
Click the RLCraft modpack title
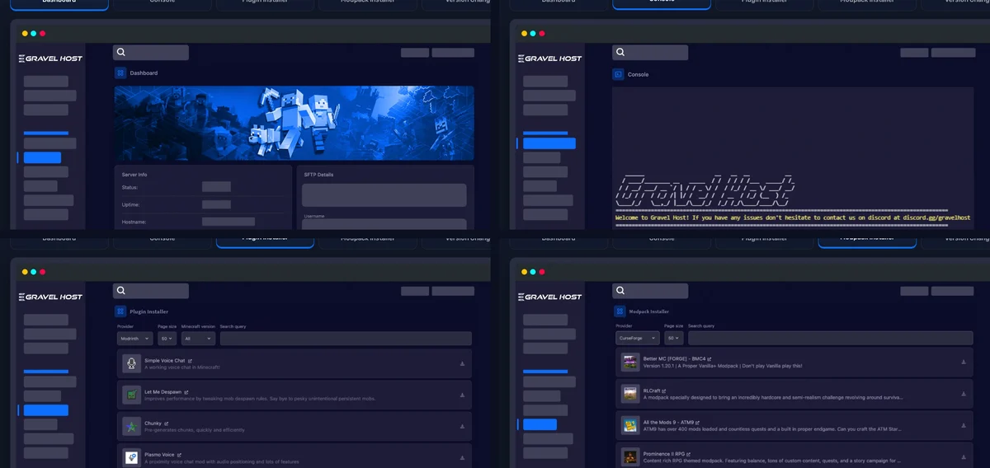pos(652,390)
